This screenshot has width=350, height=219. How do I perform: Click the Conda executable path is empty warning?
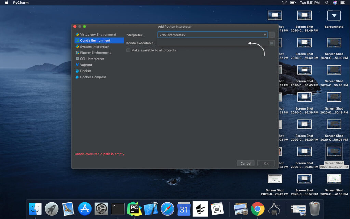pos(99,154)
